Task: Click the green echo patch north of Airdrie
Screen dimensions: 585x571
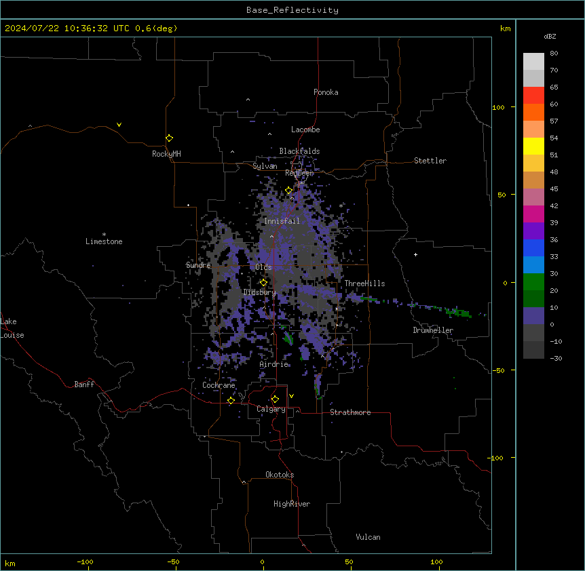Action: coord(288,338)
